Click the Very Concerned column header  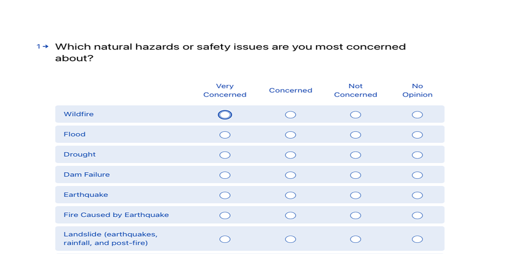click(x=225, y=90)
